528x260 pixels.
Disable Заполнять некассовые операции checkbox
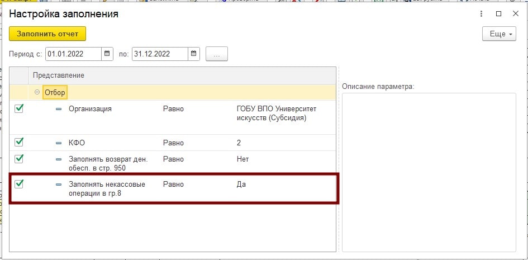click(19, 183)
